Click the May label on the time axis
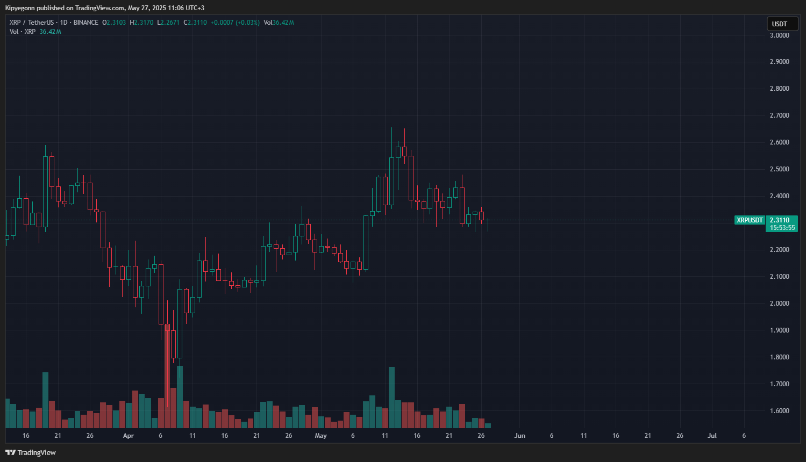806x462 pixels. pos(320,436)
